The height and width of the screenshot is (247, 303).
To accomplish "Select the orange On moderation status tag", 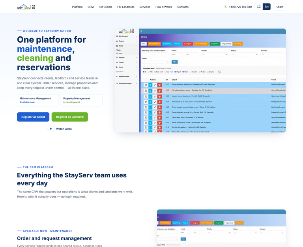I will (x=154, y=44).
